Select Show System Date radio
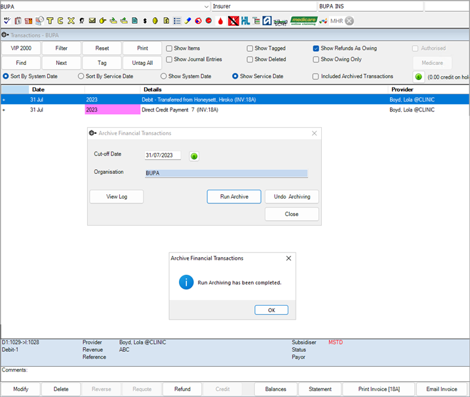This screenshot has height=397, width=470. pos(163,76)
